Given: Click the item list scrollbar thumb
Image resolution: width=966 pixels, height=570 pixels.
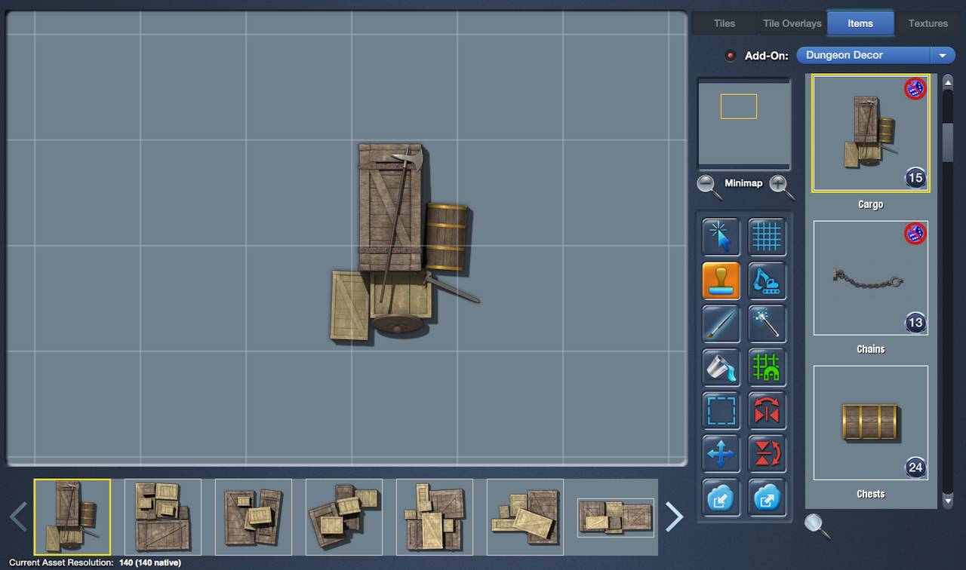Looking at the screenshot, I should click(948, 141).
